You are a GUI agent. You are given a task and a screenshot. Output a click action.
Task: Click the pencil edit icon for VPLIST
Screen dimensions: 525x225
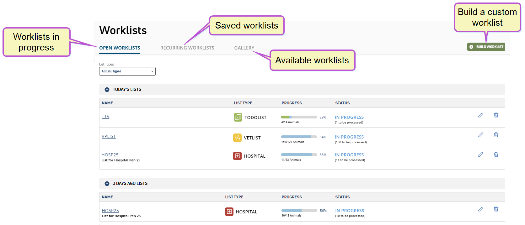click(480, 135)
